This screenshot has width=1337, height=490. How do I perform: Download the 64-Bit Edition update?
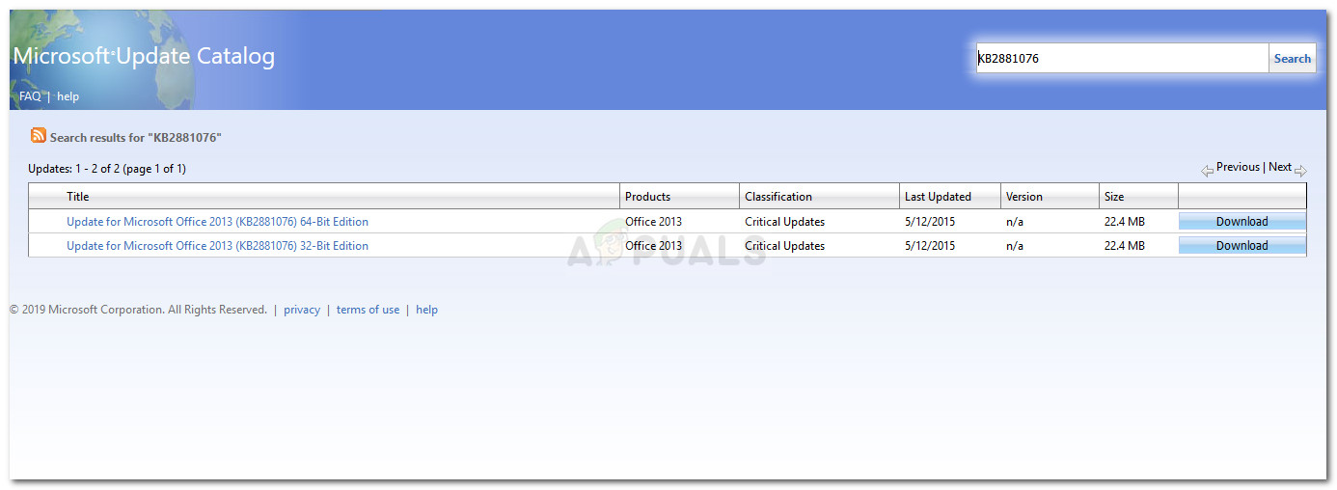click(x=1241, y=222)
